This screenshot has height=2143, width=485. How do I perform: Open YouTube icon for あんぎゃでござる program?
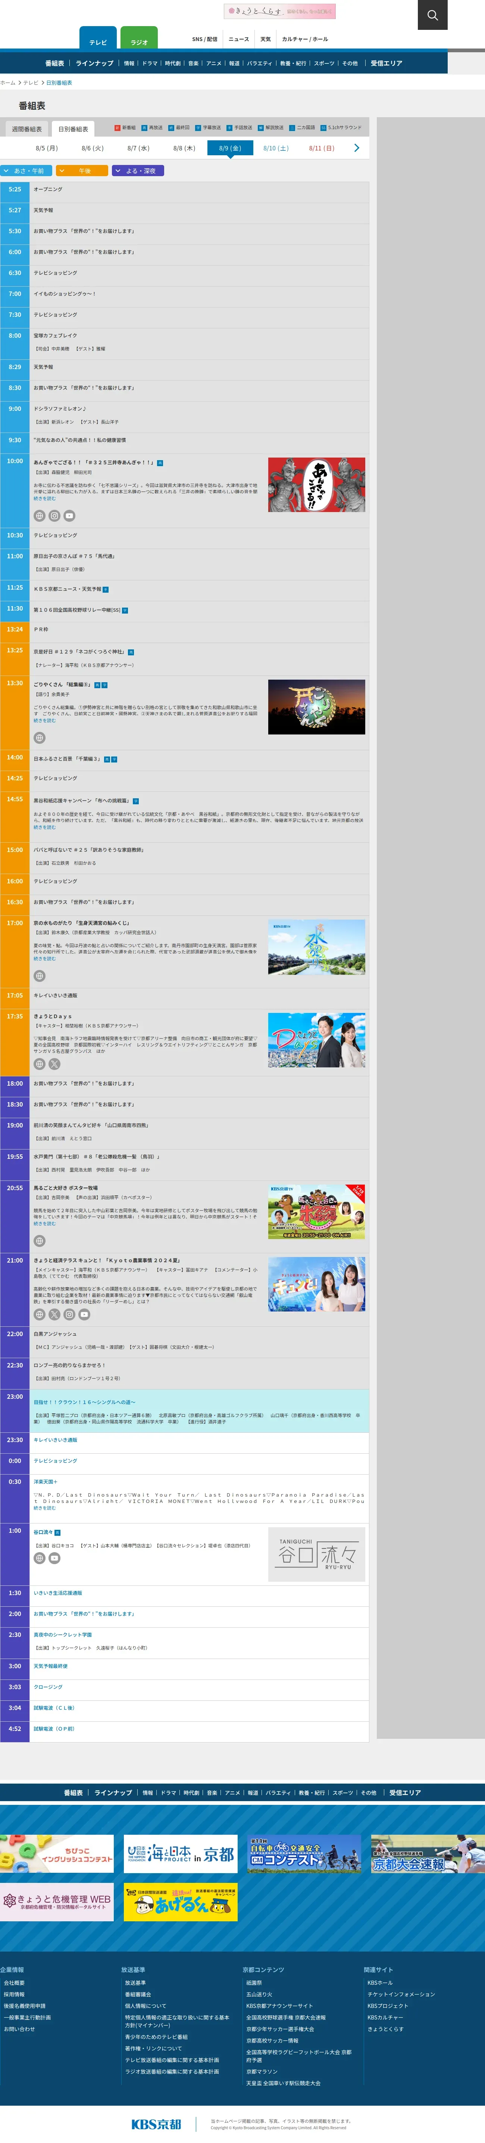pos(69,516)
